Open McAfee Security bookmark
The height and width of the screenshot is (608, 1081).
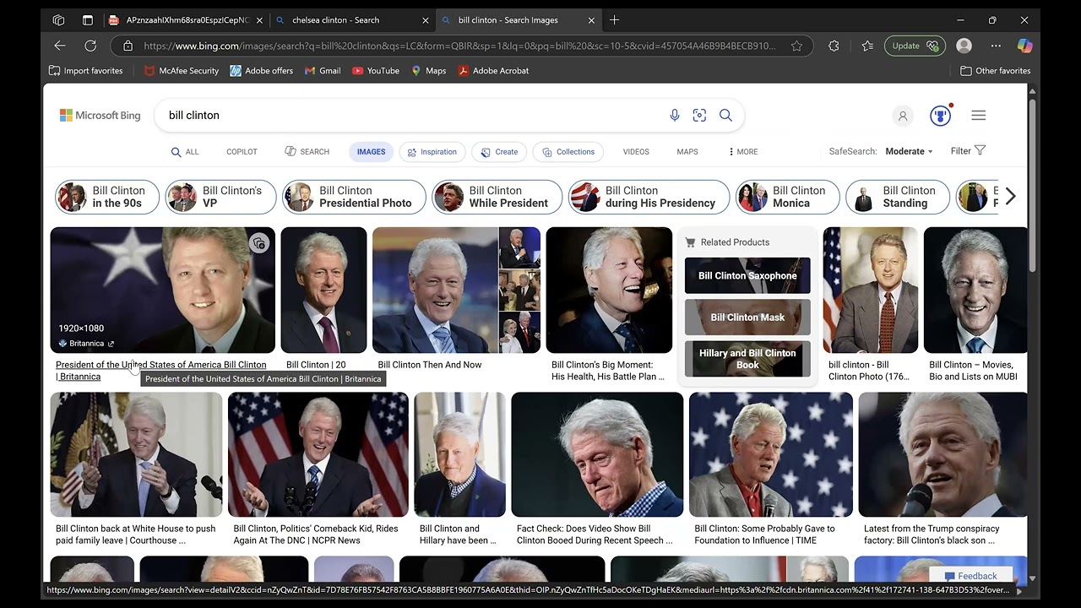coord(182,71)
